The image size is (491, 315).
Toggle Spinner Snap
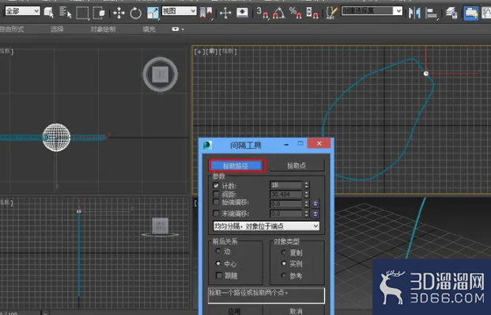coord(312,13)
